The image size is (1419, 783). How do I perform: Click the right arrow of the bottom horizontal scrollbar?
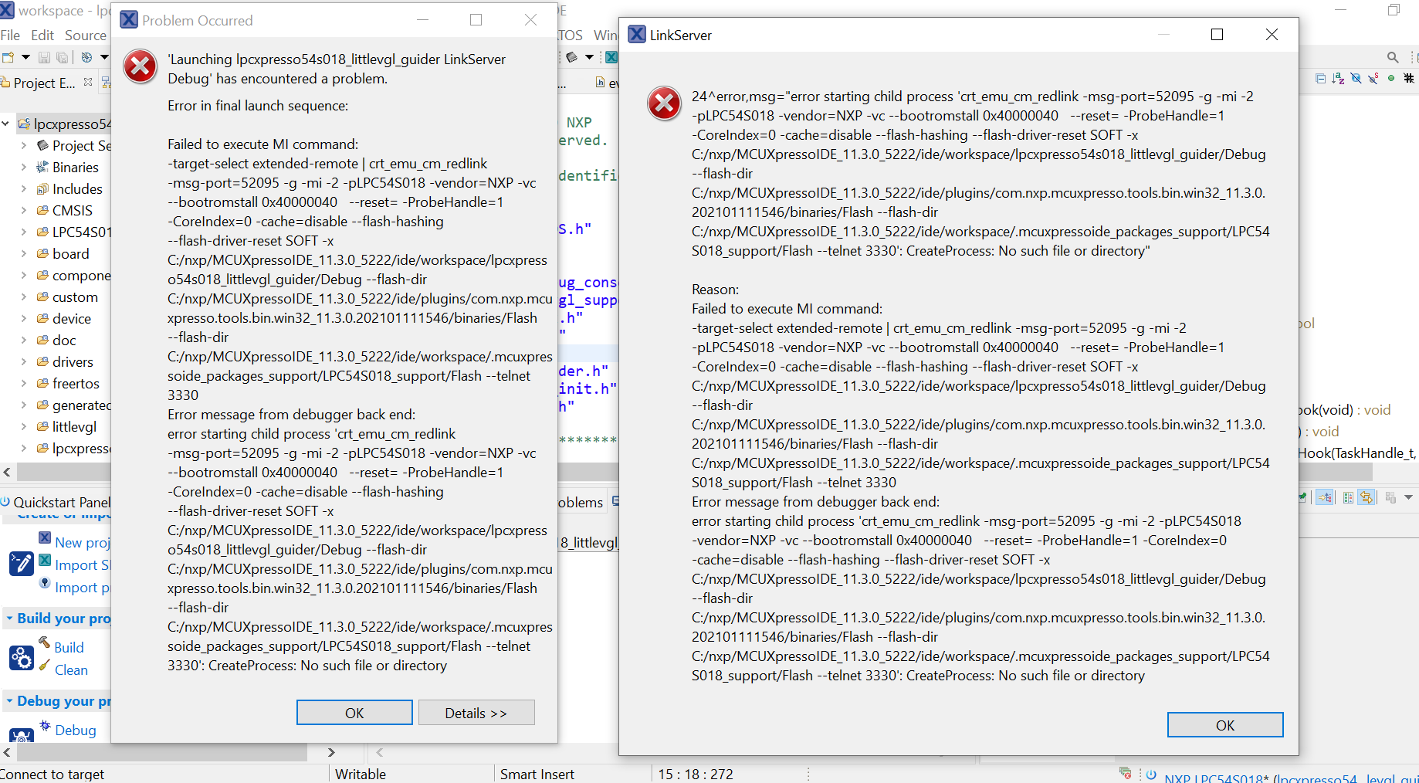[x=331, y=752]
